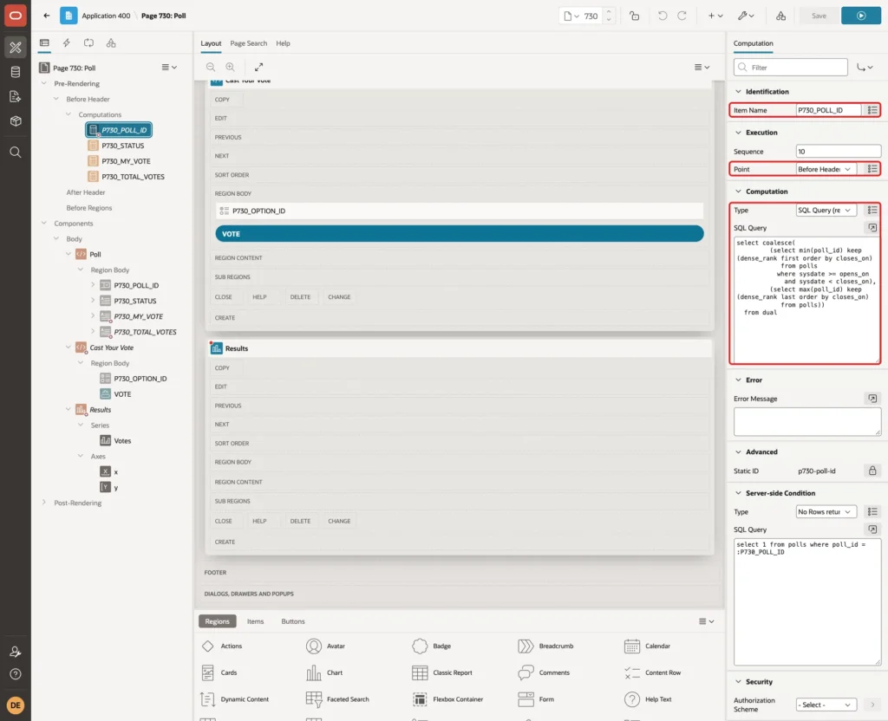The width and height of the screenshot is (888, 721).
Task: Open the Authorization Scheme select list
Action: [826, 705]
